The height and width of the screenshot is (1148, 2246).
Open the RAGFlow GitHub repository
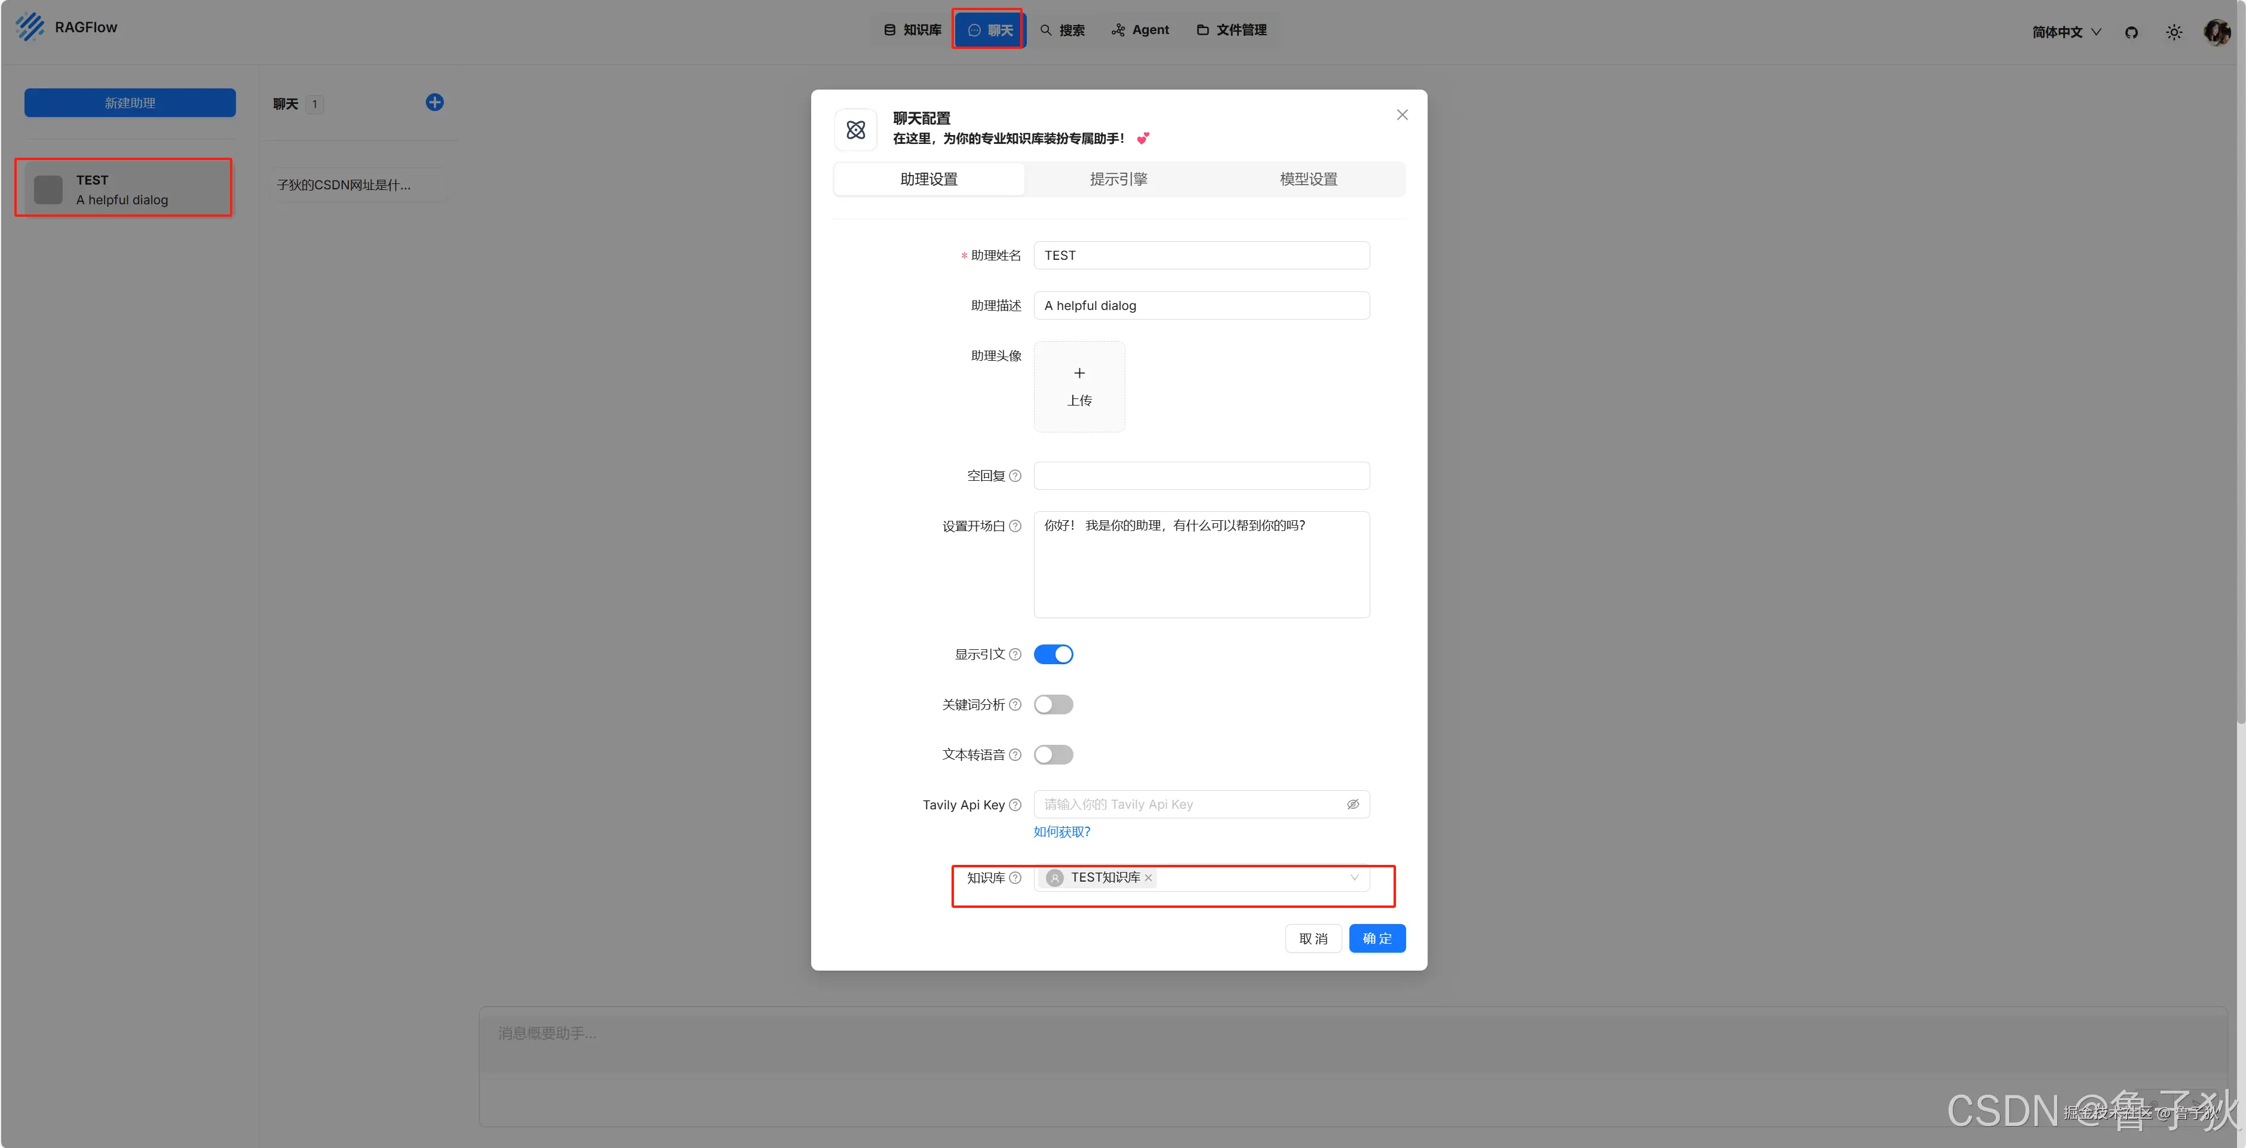[2131, 32]
